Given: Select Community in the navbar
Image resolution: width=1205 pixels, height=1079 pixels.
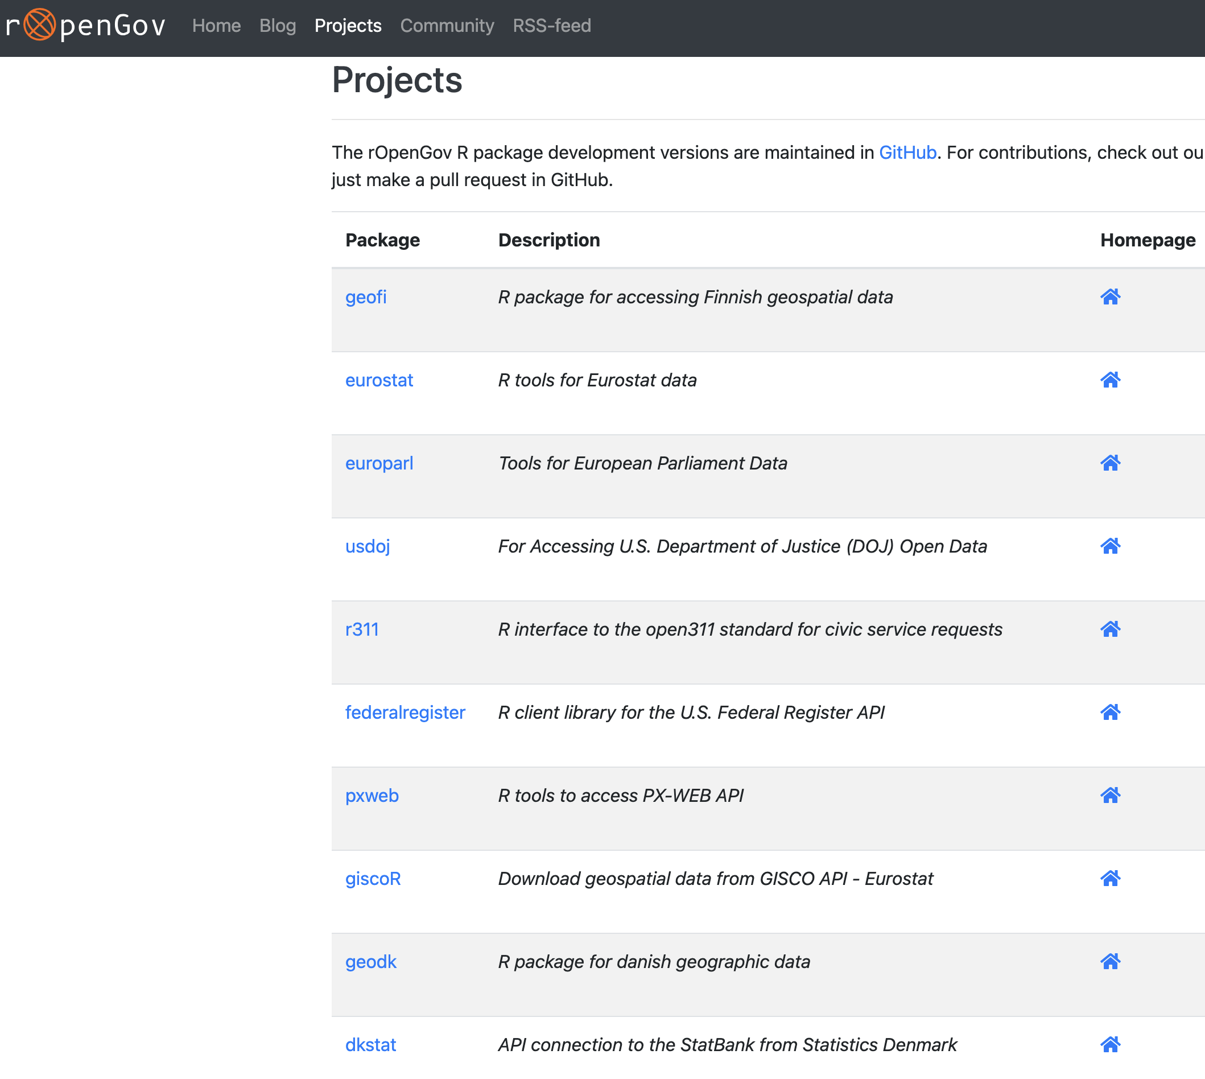Looking at the screenshot, I should coord(447,26).
